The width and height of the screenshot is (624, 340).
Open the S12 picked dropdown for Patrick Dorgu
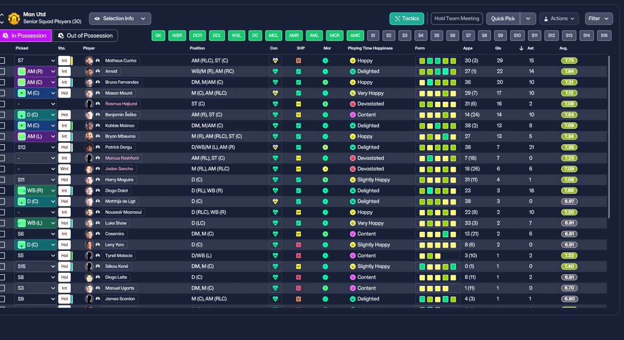point(36,147)
